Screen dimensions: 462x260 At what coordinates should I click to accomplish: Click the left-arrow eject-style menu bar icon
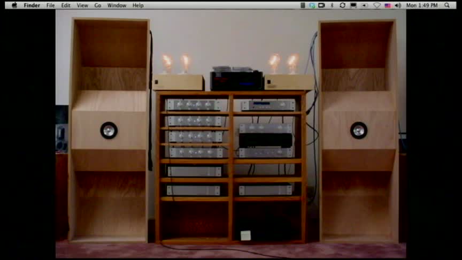pos(365,5)
